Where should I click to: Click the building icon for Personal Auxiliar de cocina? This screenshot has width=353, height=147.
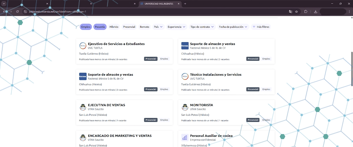coord(185,137)
